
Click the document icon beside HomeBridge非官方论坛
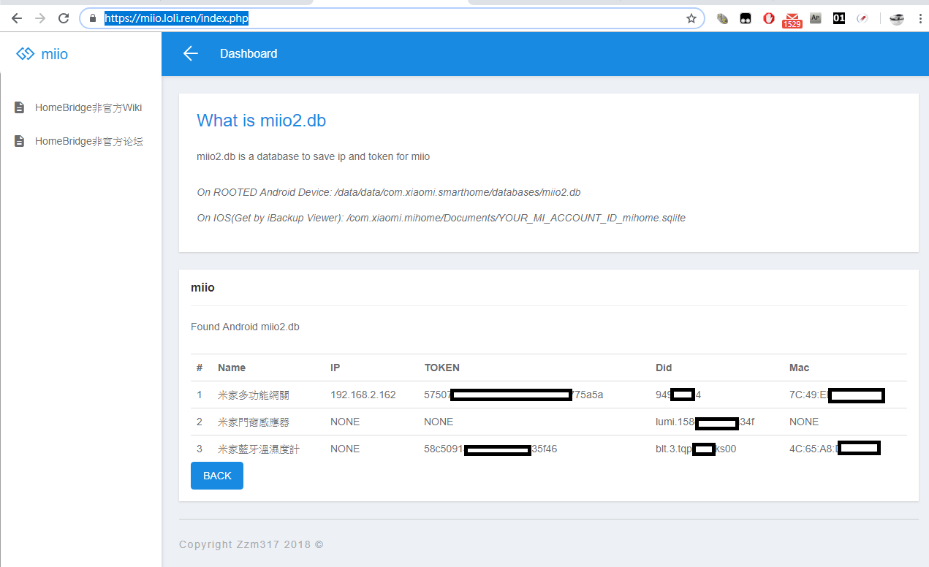pos(20,141)
